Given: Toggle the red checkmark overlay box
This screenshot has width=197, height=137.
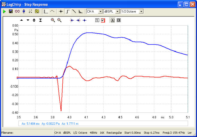Looking at the screenshot, I should click(x=103, y=20).
